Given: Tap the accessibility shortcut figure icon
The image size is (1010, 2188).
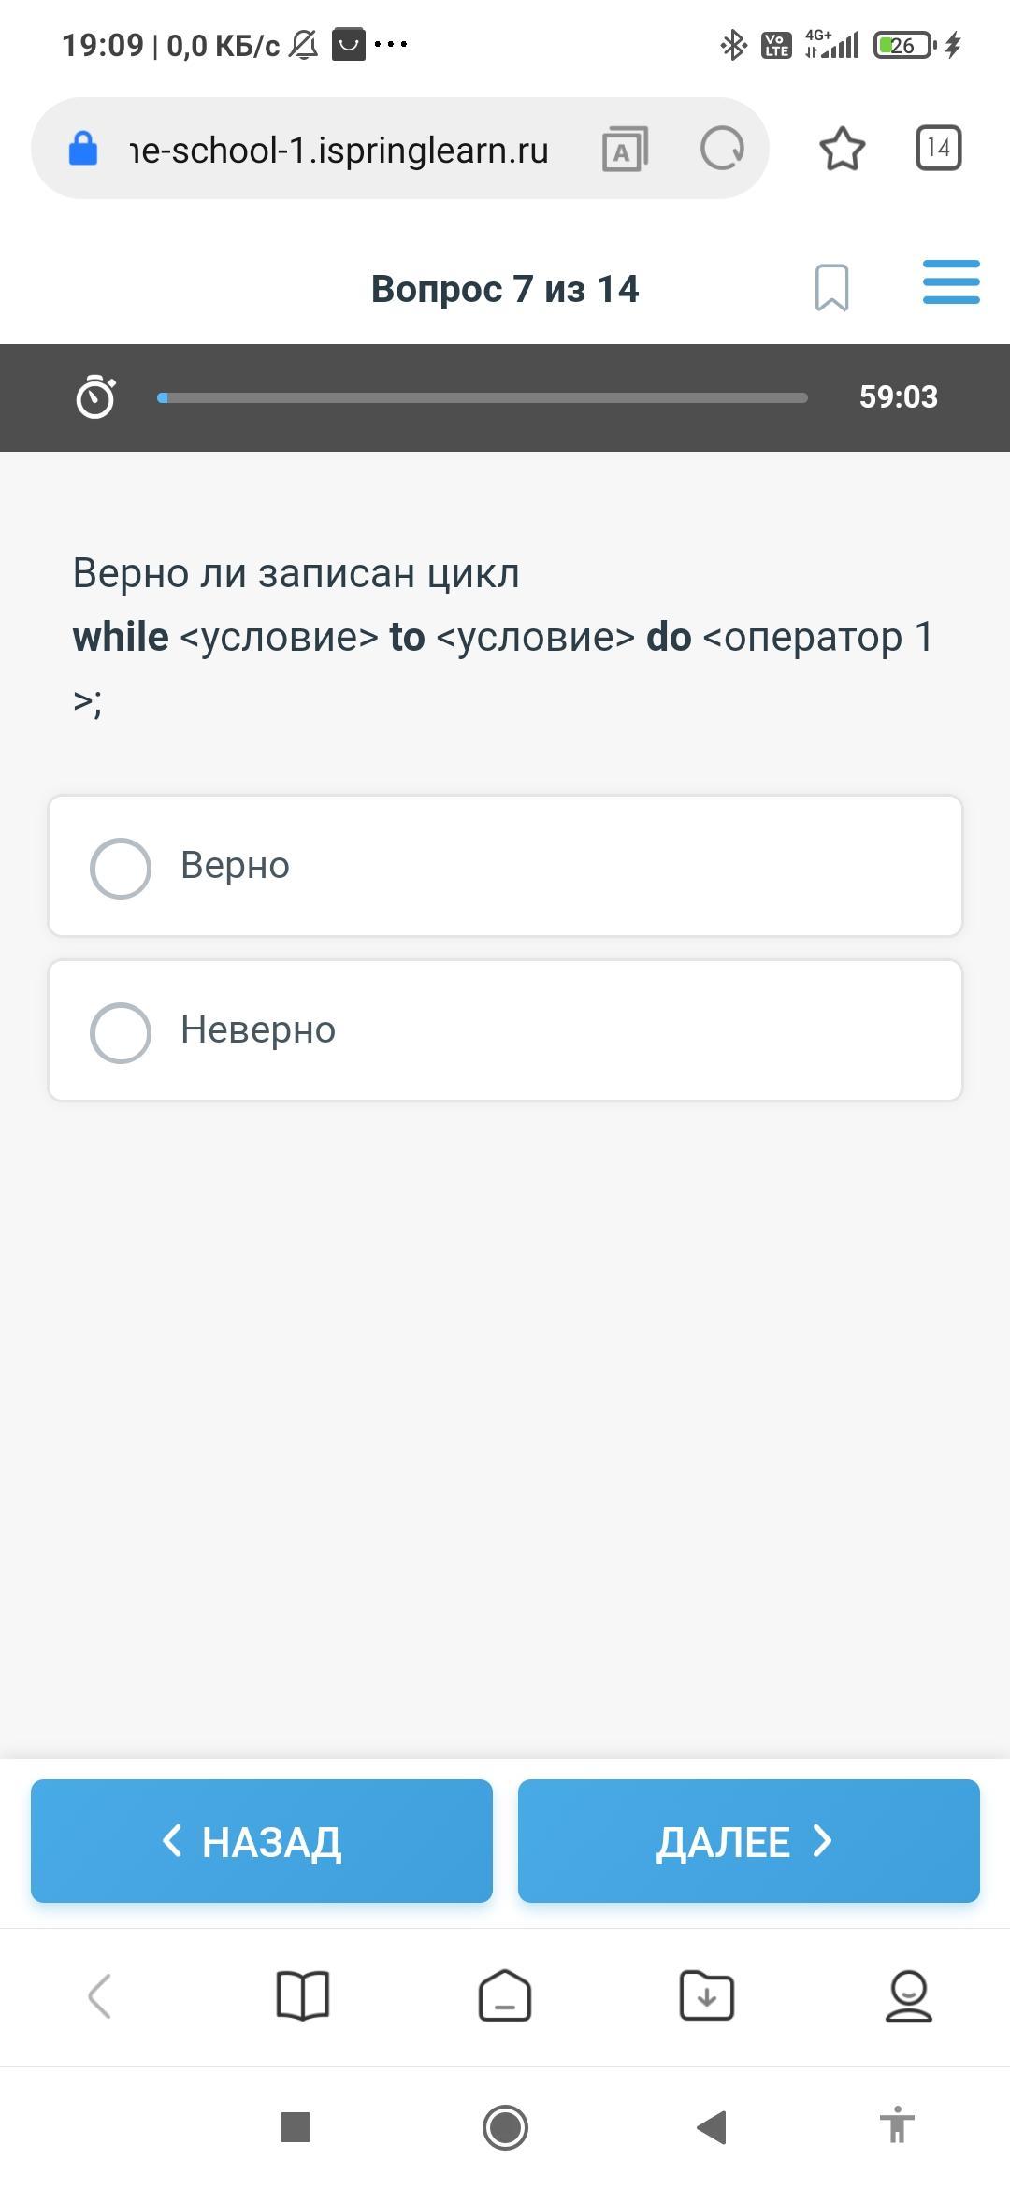Looking at the screenshot, I should (897, 2125).
